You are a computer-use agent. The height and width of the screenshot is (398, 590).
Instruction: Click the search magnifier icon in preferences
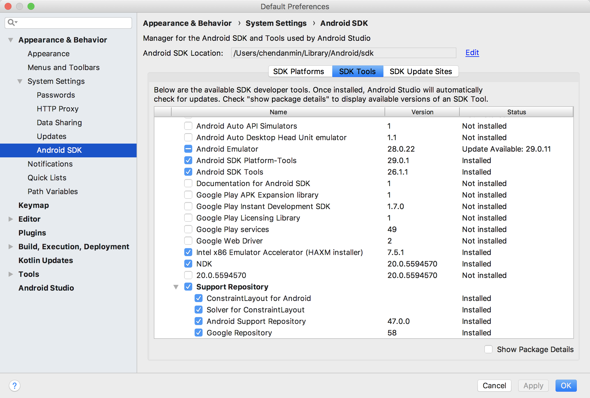(x=12, y=22)
